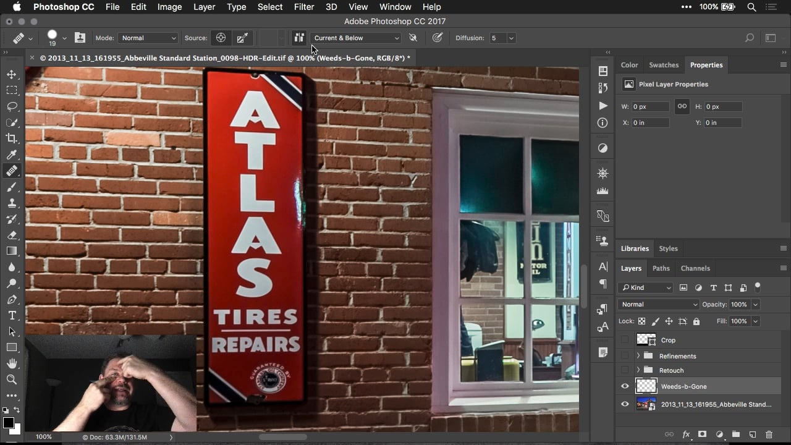Image resolution: width=791 pixels, height=445 pixels.
Task: Select the Hand tool
Action: coord(12,363)
